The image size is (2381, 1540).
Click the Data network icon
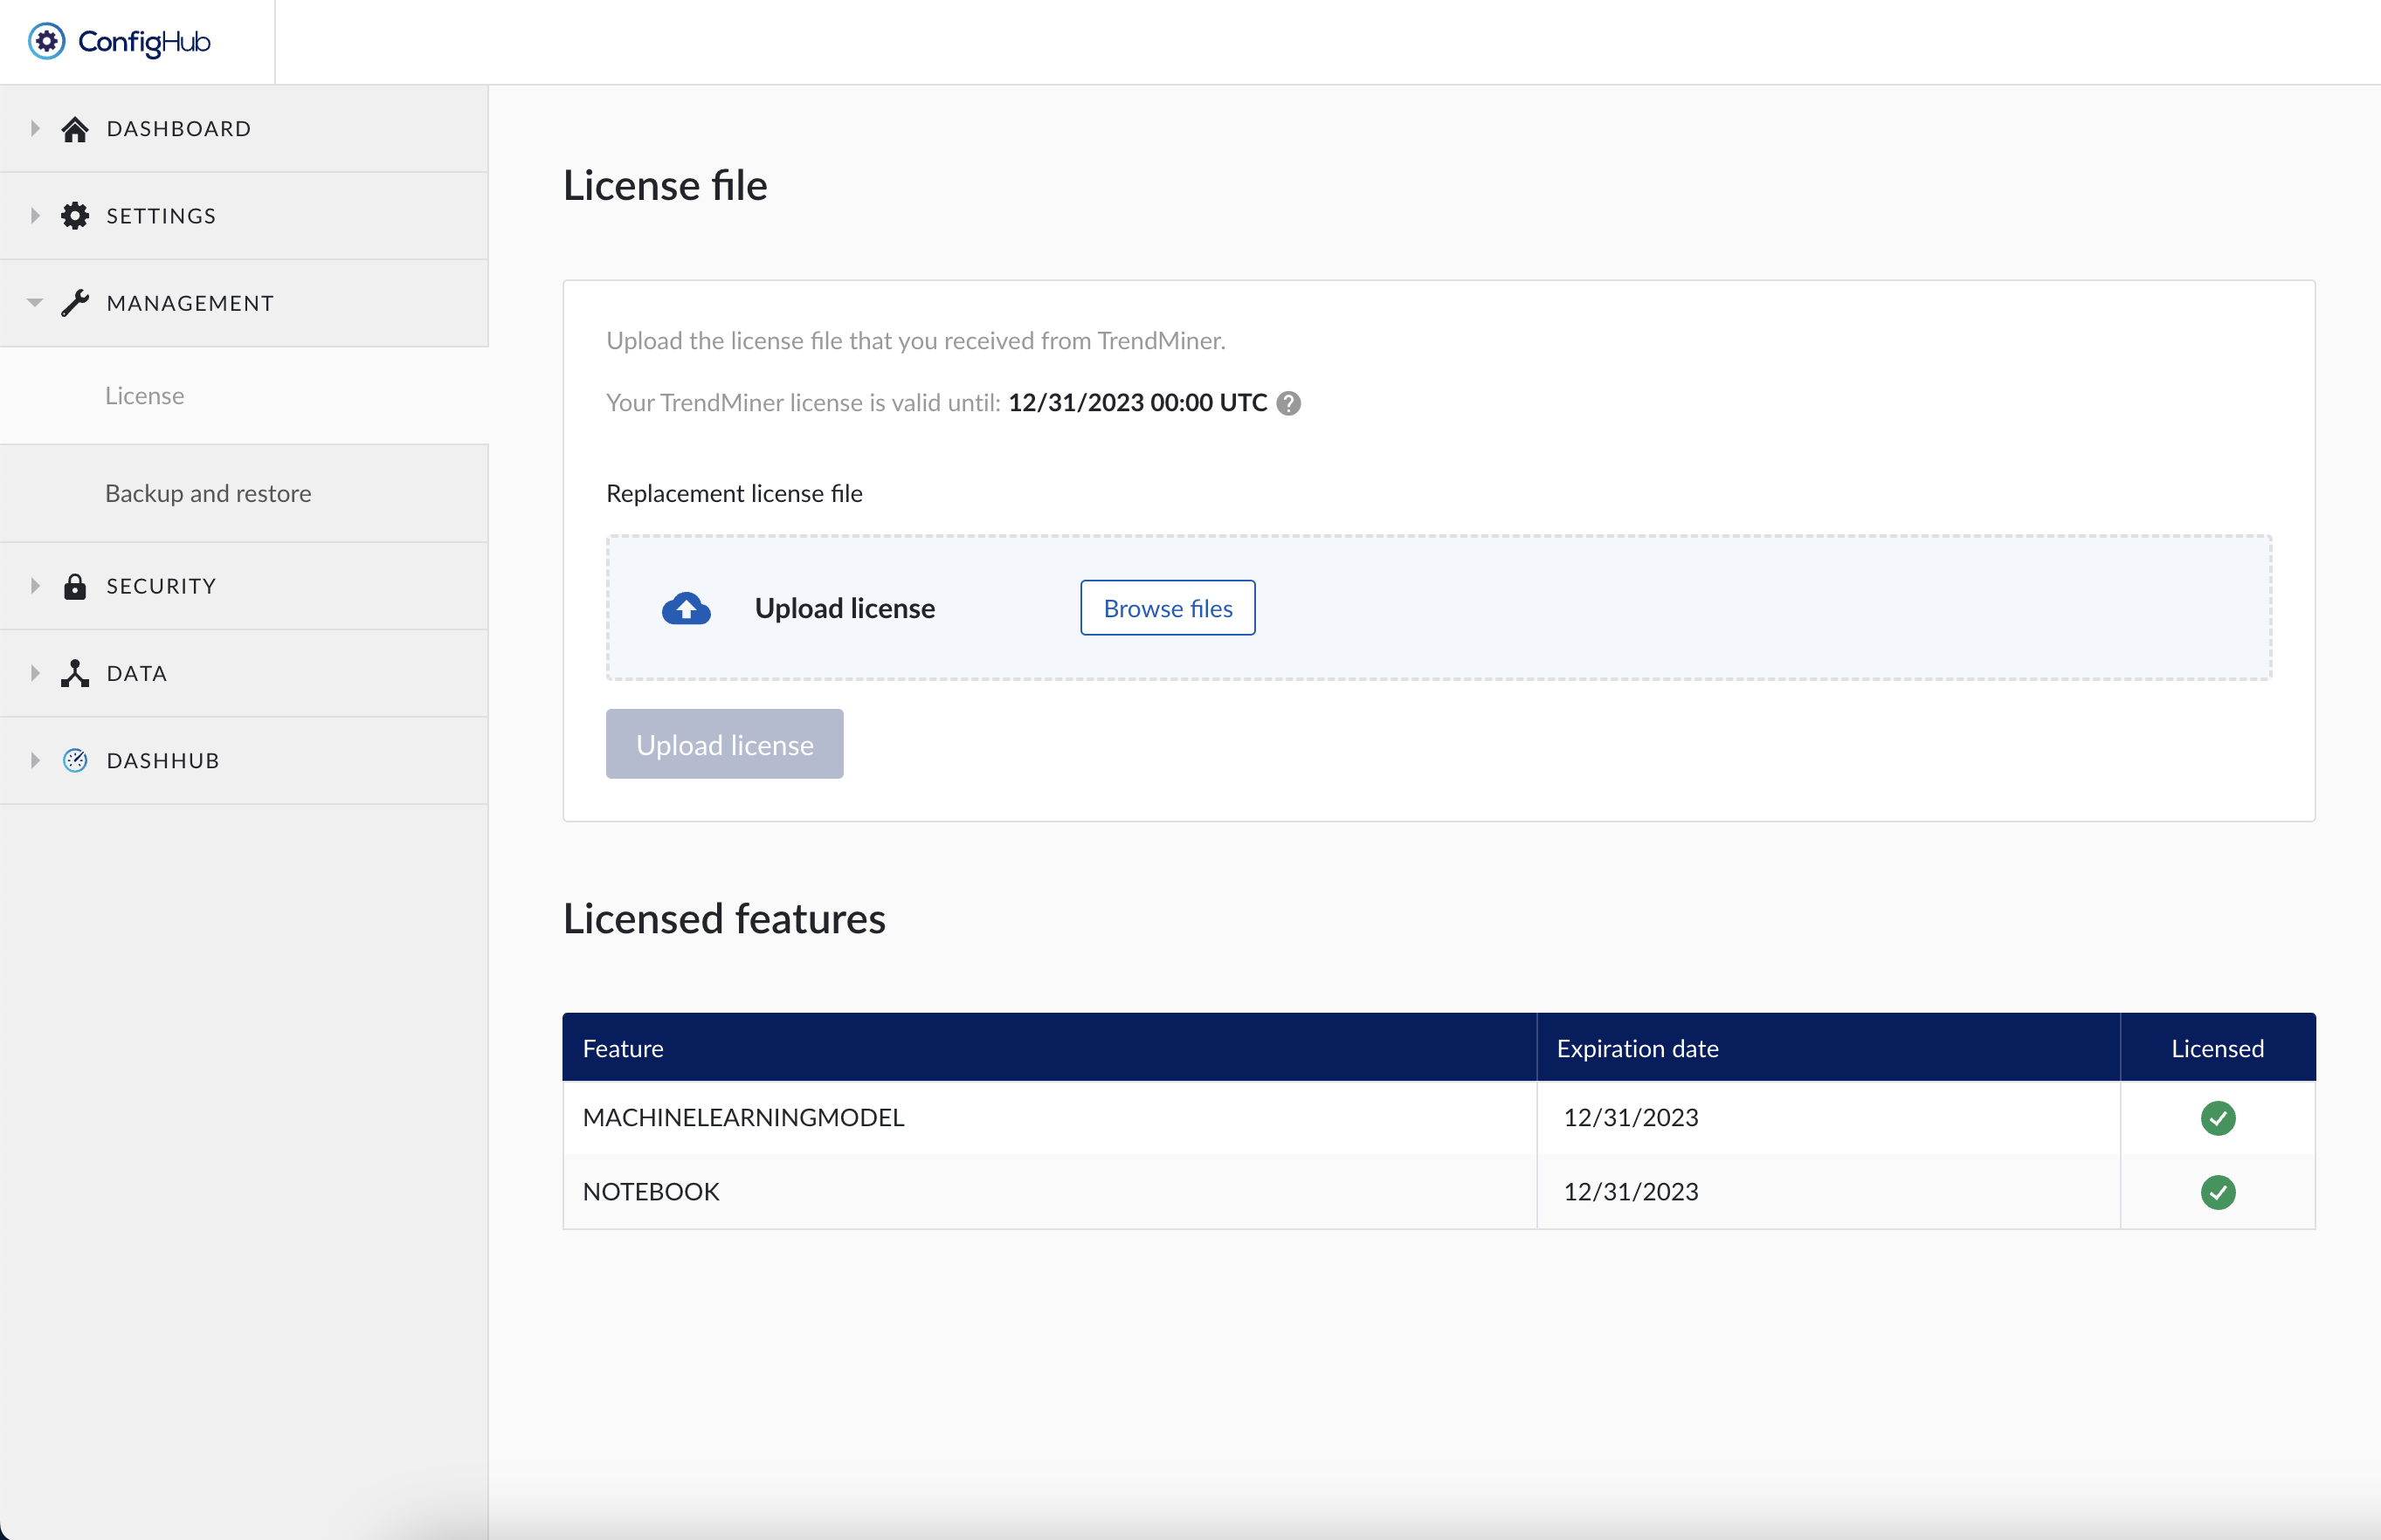75,673
